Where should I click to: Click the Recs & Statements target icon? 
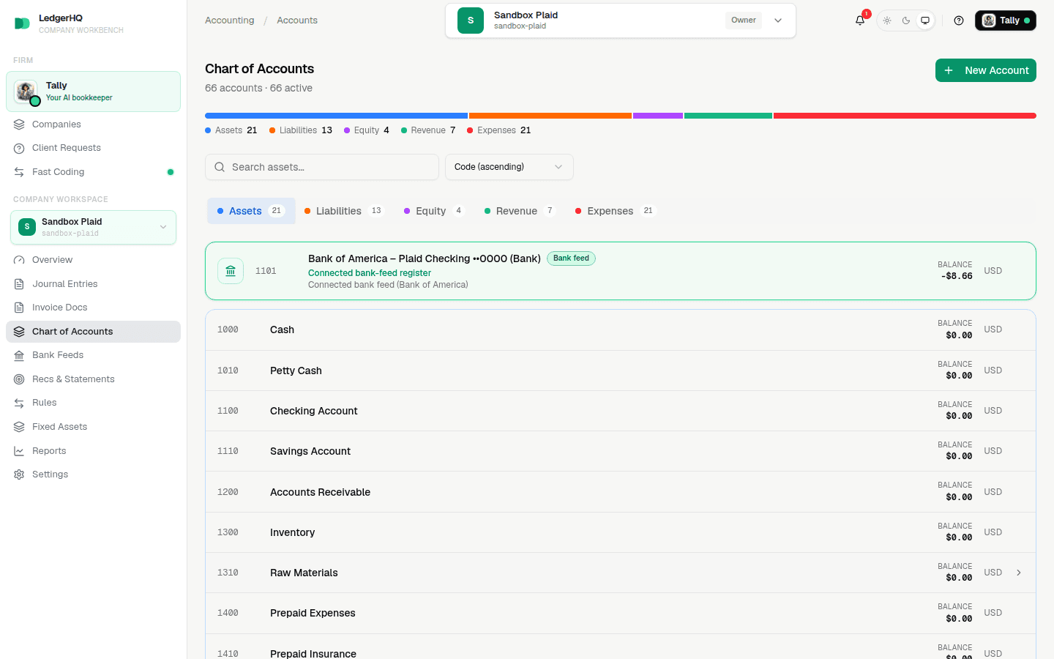point(19,379)
